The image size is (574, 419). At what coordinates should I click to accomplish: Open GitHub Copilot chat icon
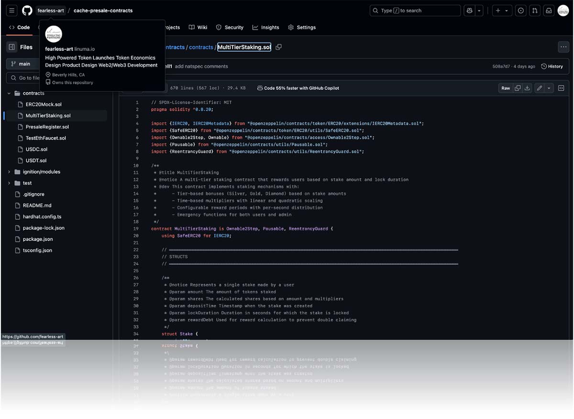coord(469,11)
